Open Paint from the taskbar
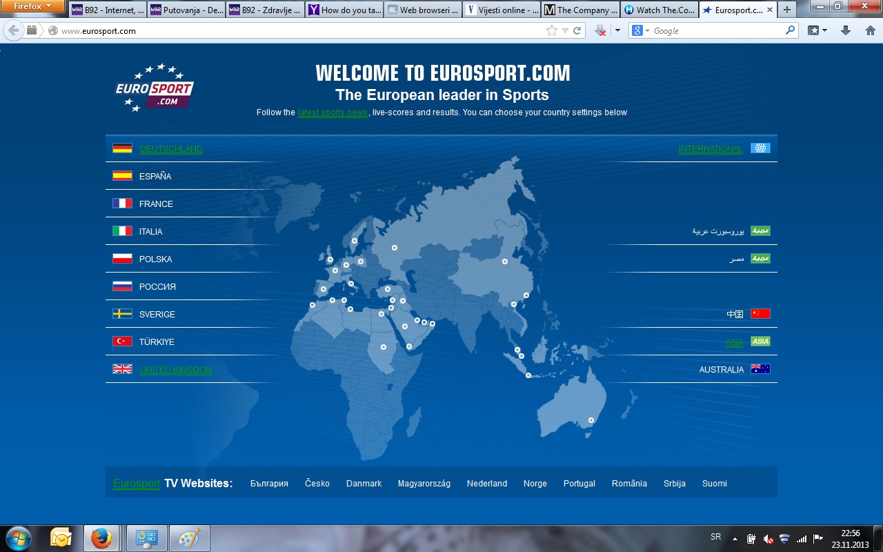 click(x=189, y=538)
